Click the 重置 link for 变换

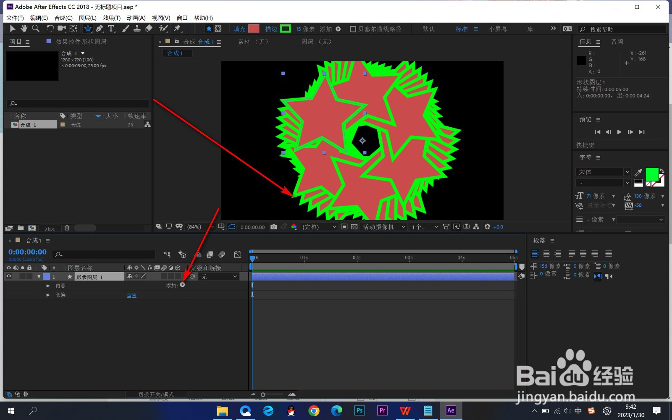131,295
